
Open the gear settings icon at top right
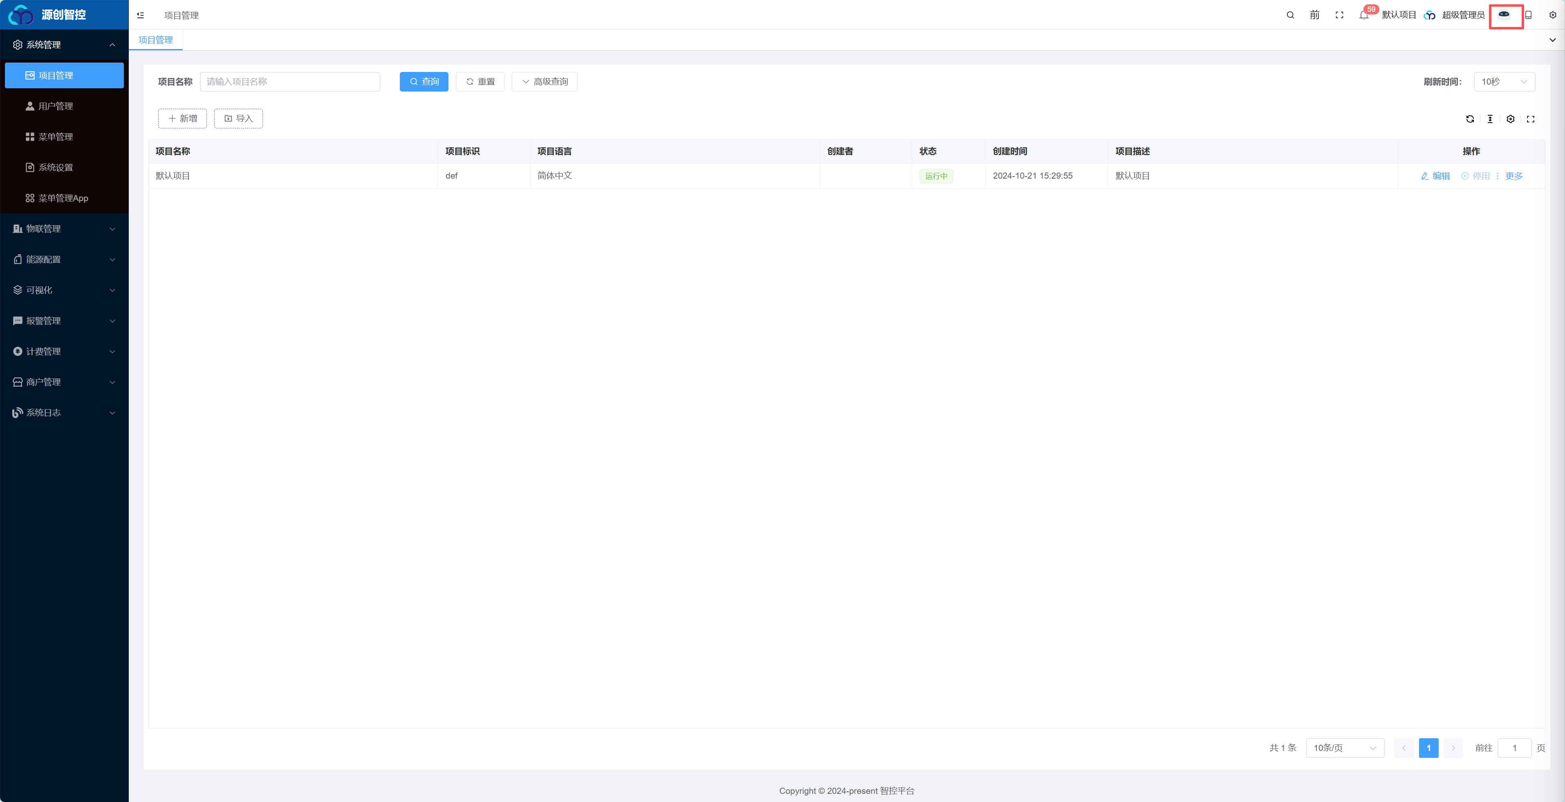tap(1553, 15)
